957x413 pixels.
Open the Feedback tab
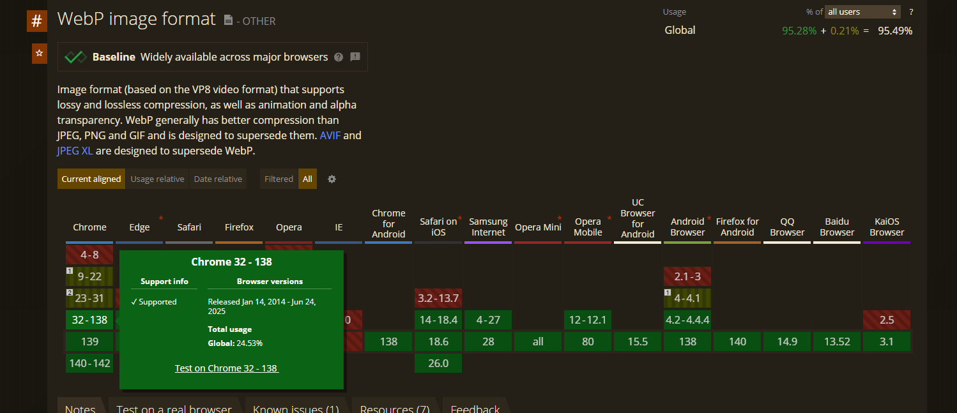[x=475, y=409]
